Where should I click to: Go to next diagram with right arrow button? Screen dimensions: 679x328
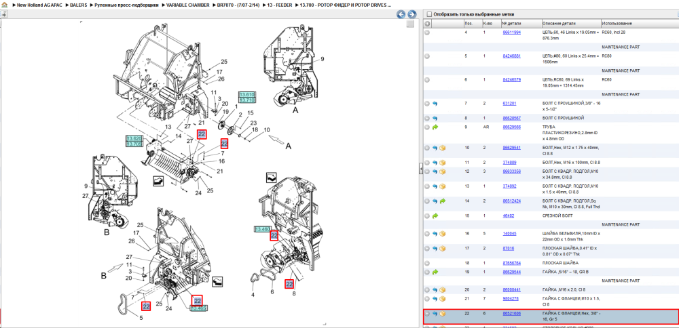pos(411,14)
